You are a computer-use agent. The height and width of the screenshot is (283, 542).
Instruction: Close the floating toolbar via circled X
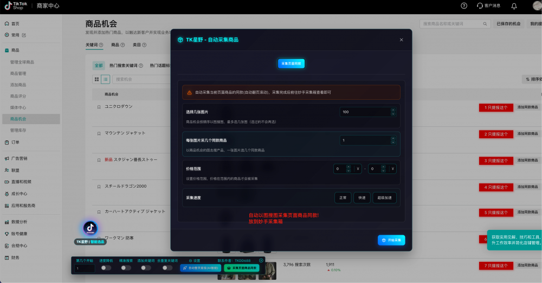[261, 260]
